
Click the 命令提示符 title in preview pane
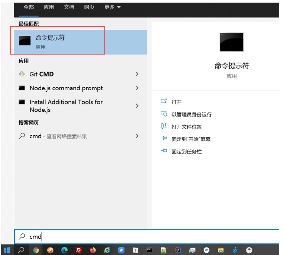coord(232,66)
